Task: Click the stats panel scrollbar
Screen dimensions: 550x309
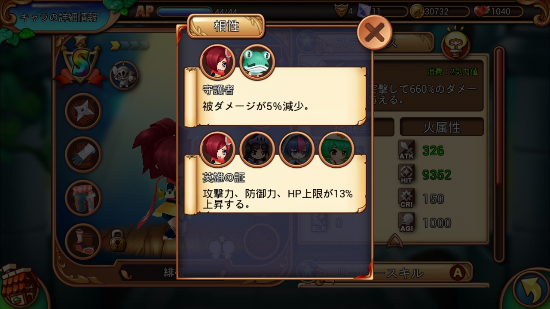Action: pyautogui.click(x=499, y=154)
